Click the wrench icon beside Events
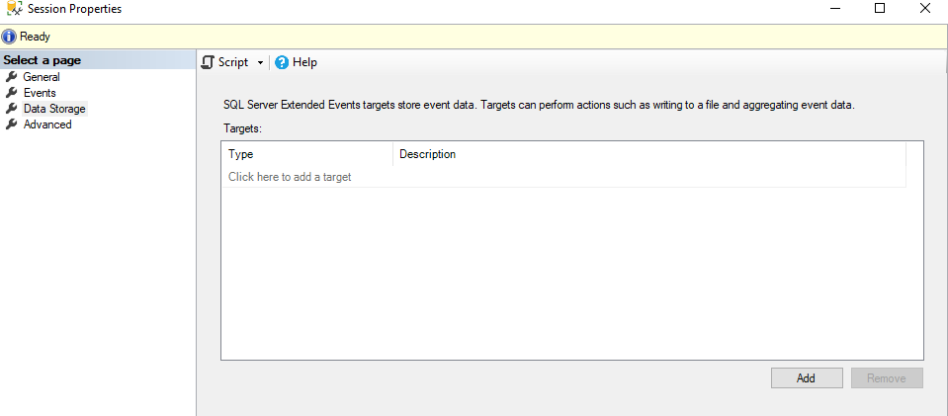Screen dimensions: 948x416 coord(12,93)
